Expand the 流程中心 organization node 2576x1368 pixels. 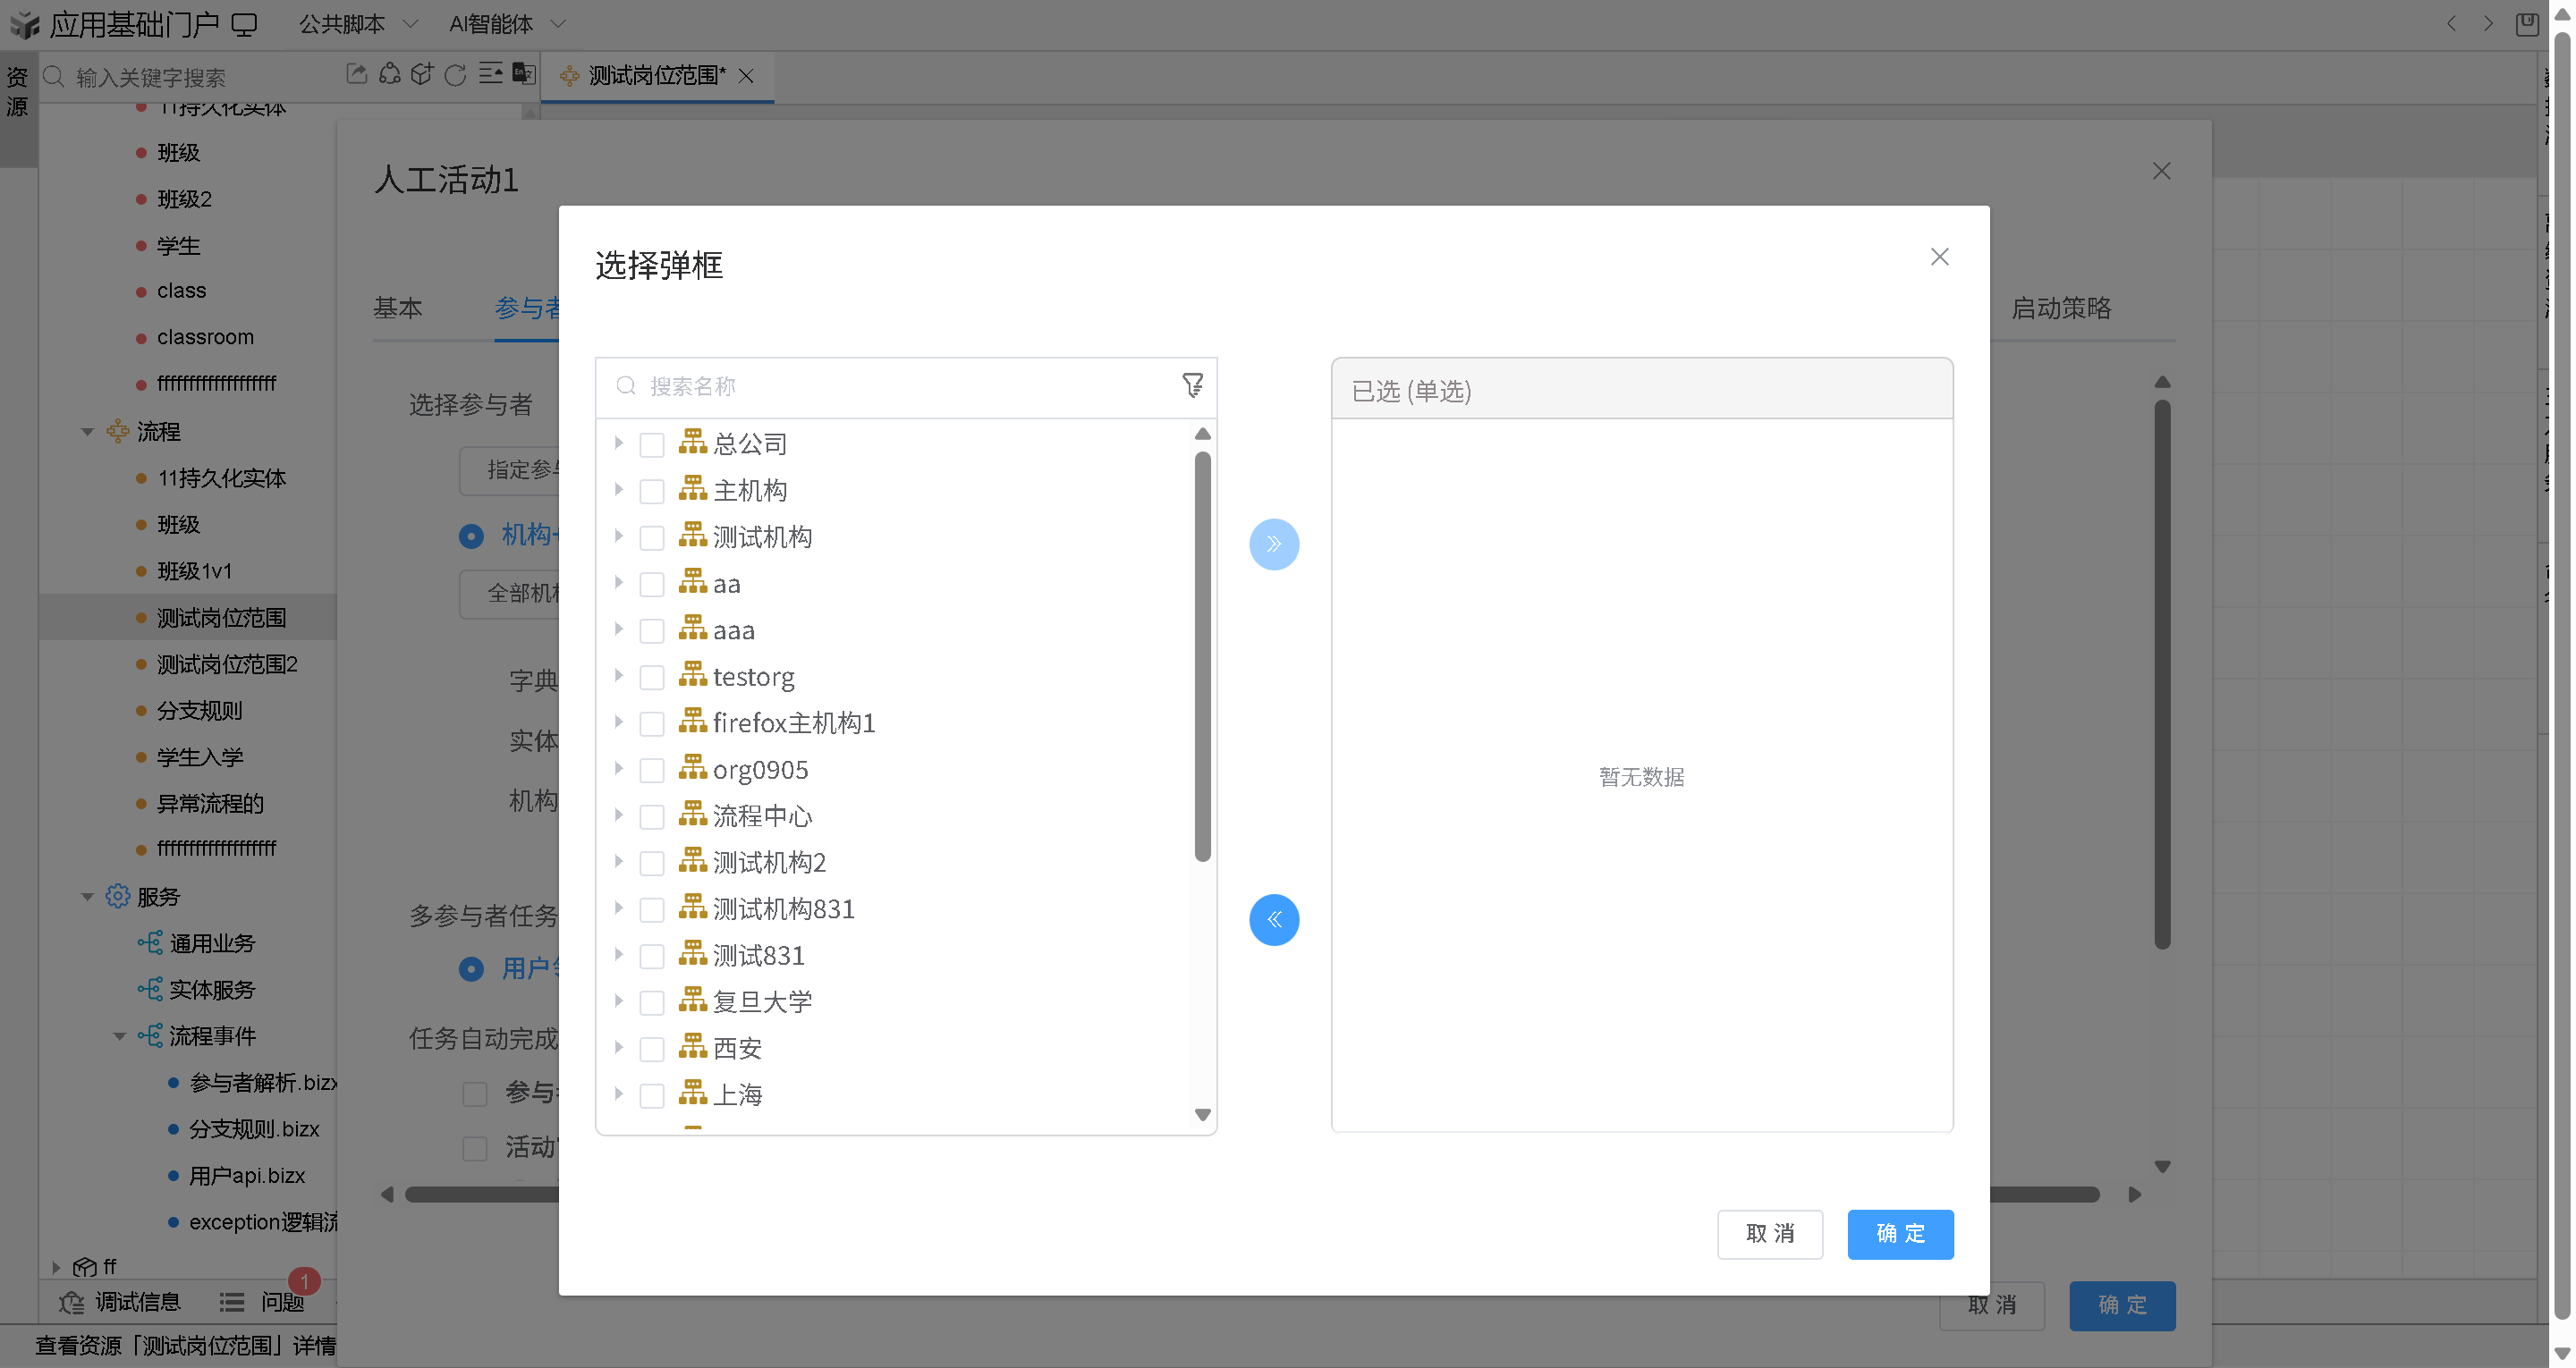[618, 816]
